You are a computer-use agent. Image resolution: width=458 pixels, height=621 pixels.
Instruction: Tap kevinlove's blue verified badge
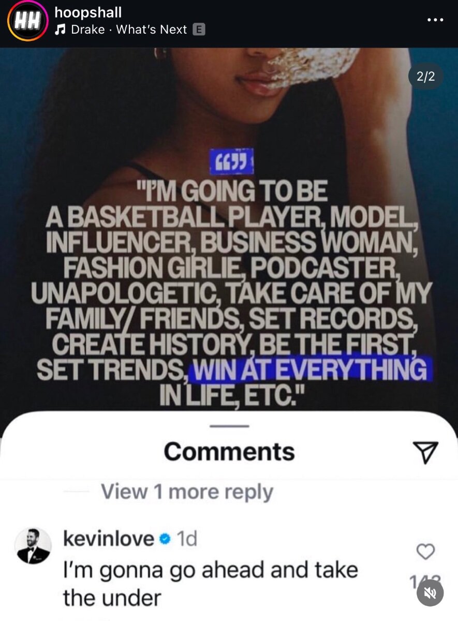[165, 540]
